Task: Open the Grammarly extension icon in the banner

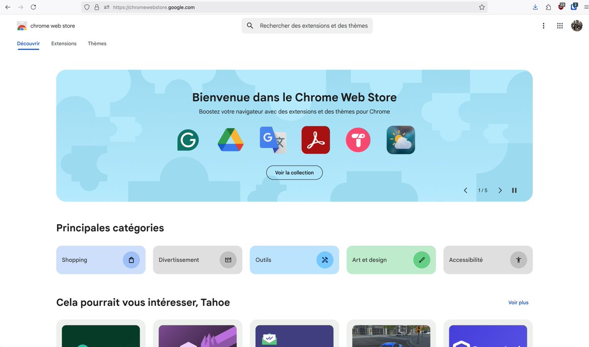Action: pyautogui.click(x=188, y=140)
